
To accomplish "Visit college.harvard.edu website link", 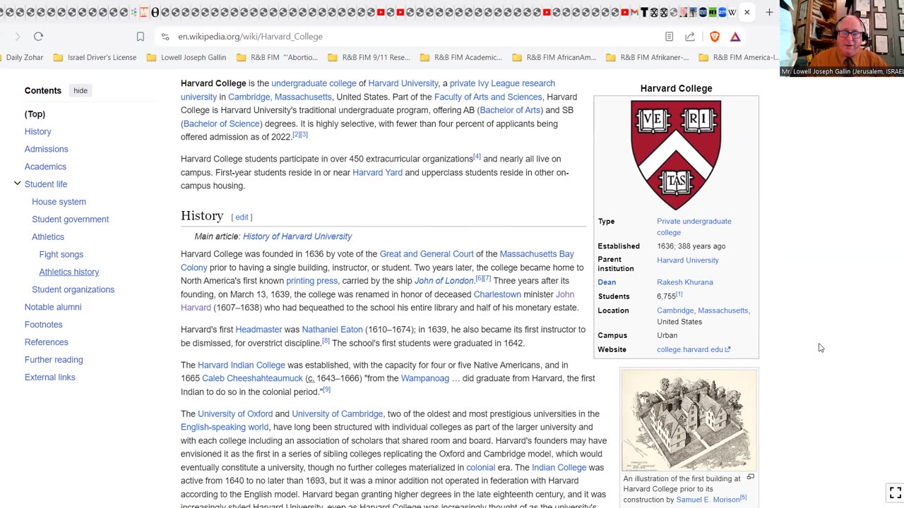I will [693, 349].
